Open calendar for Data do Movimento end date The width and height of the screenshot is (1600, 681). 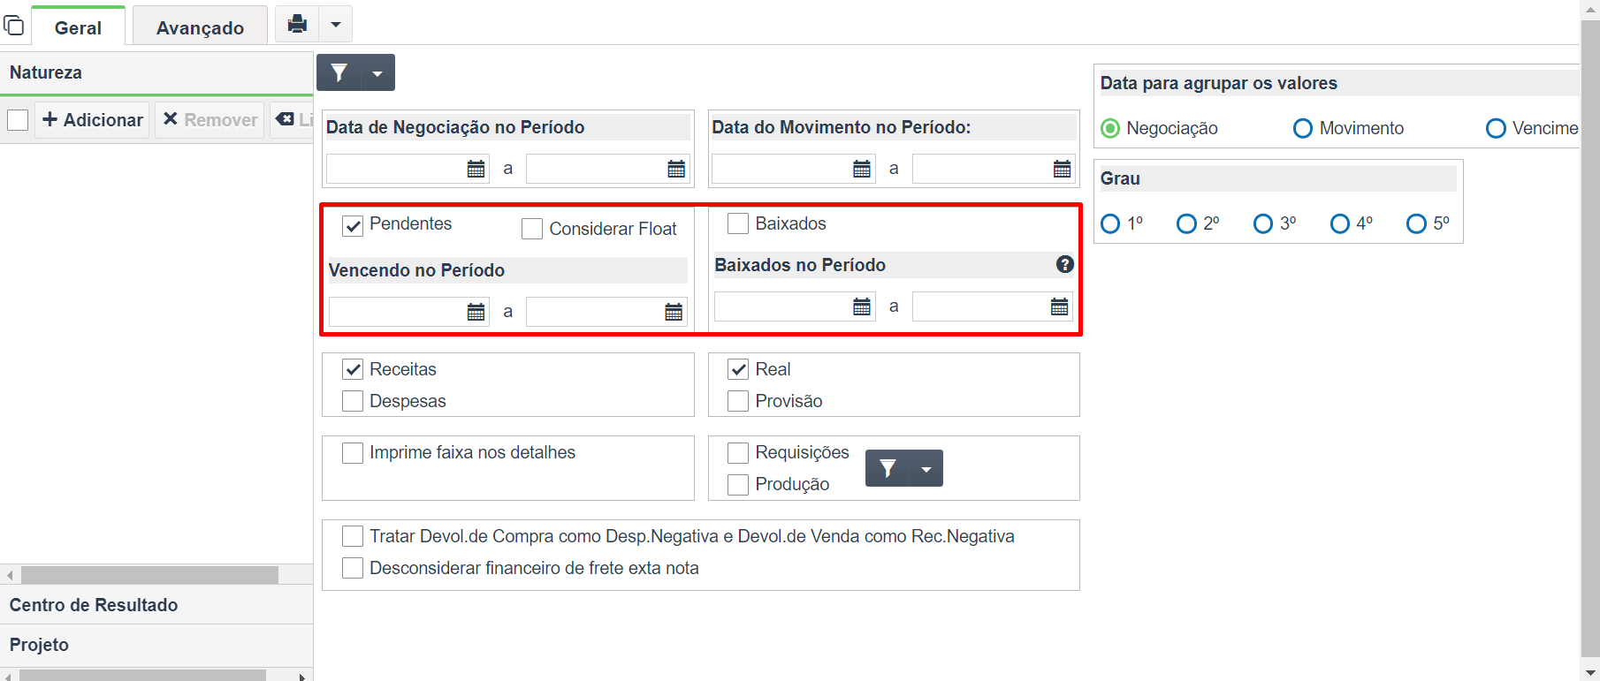pyautogui.click(x=1063, y=169)
